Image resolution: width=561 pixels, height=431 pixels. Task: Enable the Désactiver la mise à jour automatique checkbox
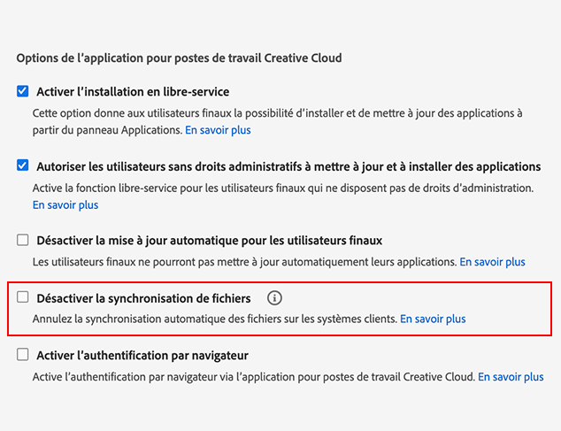coord(23,240)
